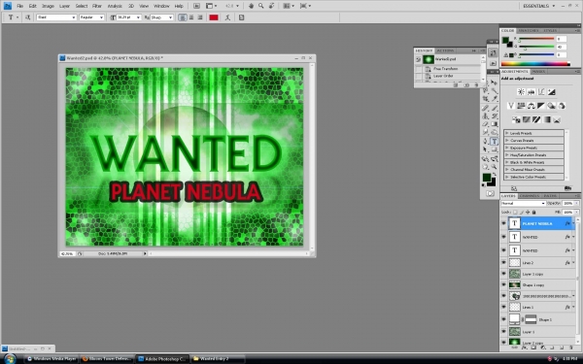Select the Gradient tool
583x364 pixels.
point(495,124)
